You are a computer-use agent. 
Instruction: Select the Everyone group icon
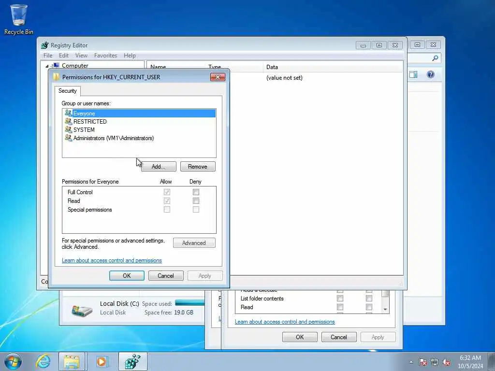pos(68,113)
